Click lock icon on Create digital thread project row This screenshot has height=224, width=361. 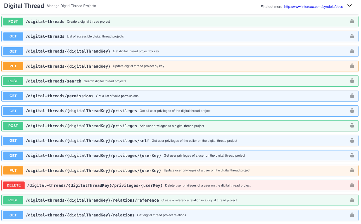click(352, 21)
